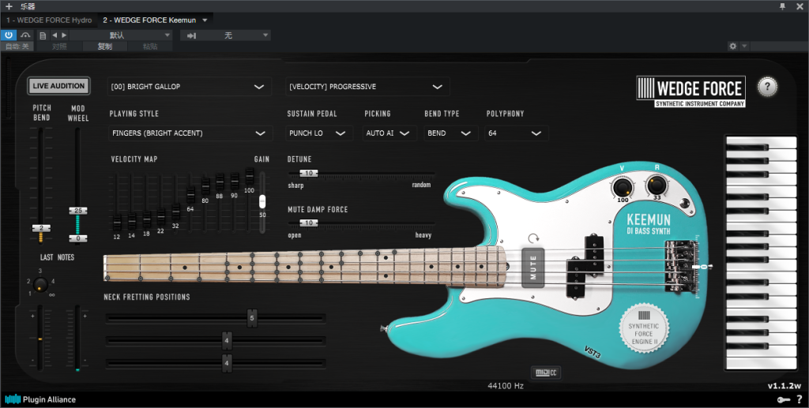Open the [00] BRIGHT GALLOP preset dropdown

click(x=189, y=87)
